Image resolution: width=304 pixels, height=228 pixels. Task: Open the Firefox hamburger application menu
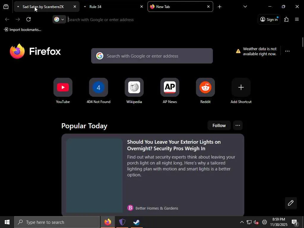pyautogui.click(x=297, y=19)
